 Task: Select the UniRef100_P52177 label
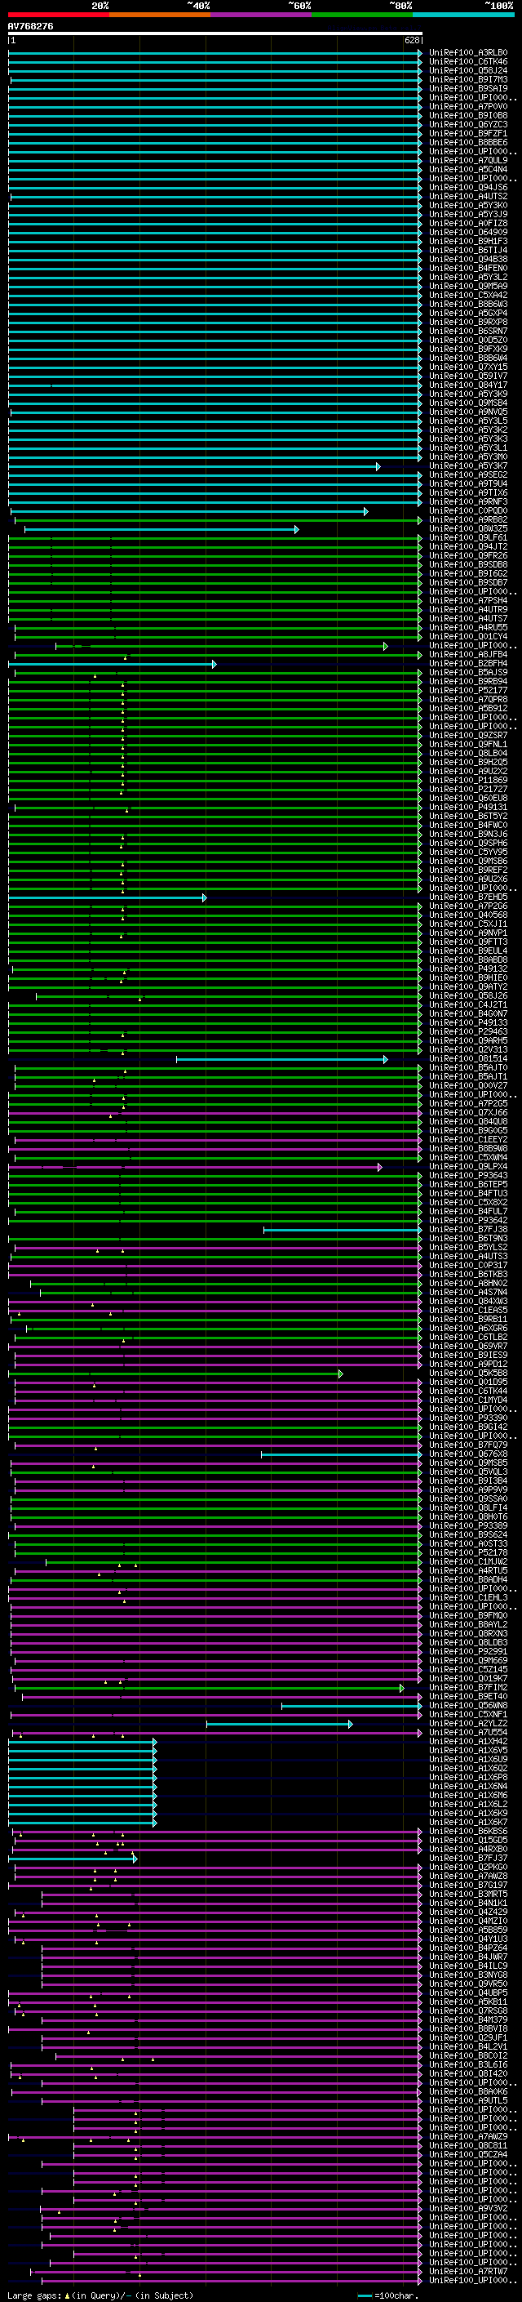[467, 691]
